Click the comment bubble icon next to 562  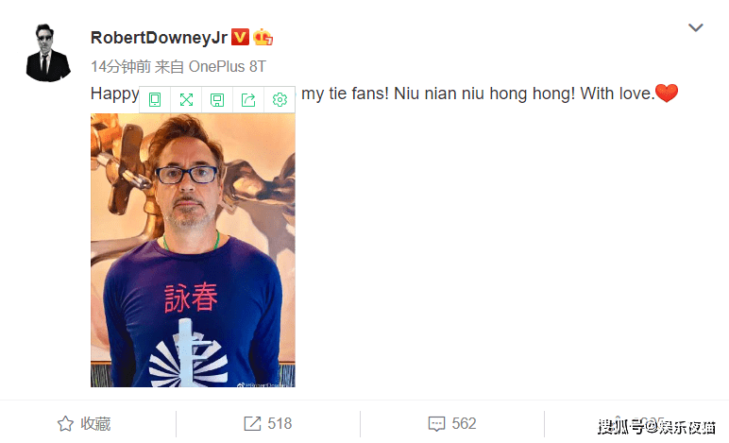[x=436, y=423]
